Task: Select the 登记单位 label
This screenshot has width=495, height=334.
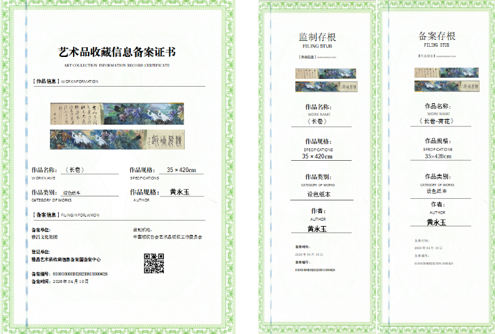Action: tap(41, 252)
